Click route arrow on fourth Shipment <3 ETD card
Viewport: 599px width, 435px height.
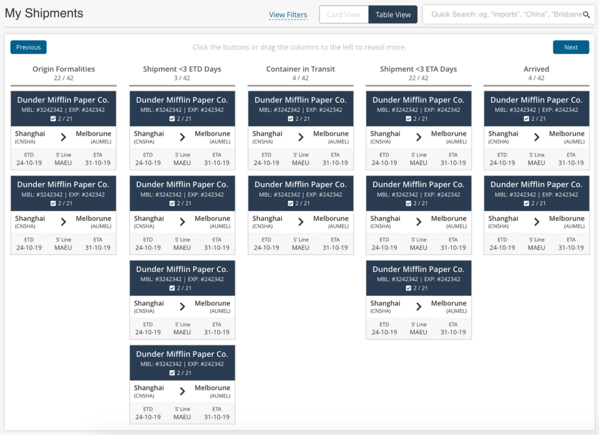point(182,391)
